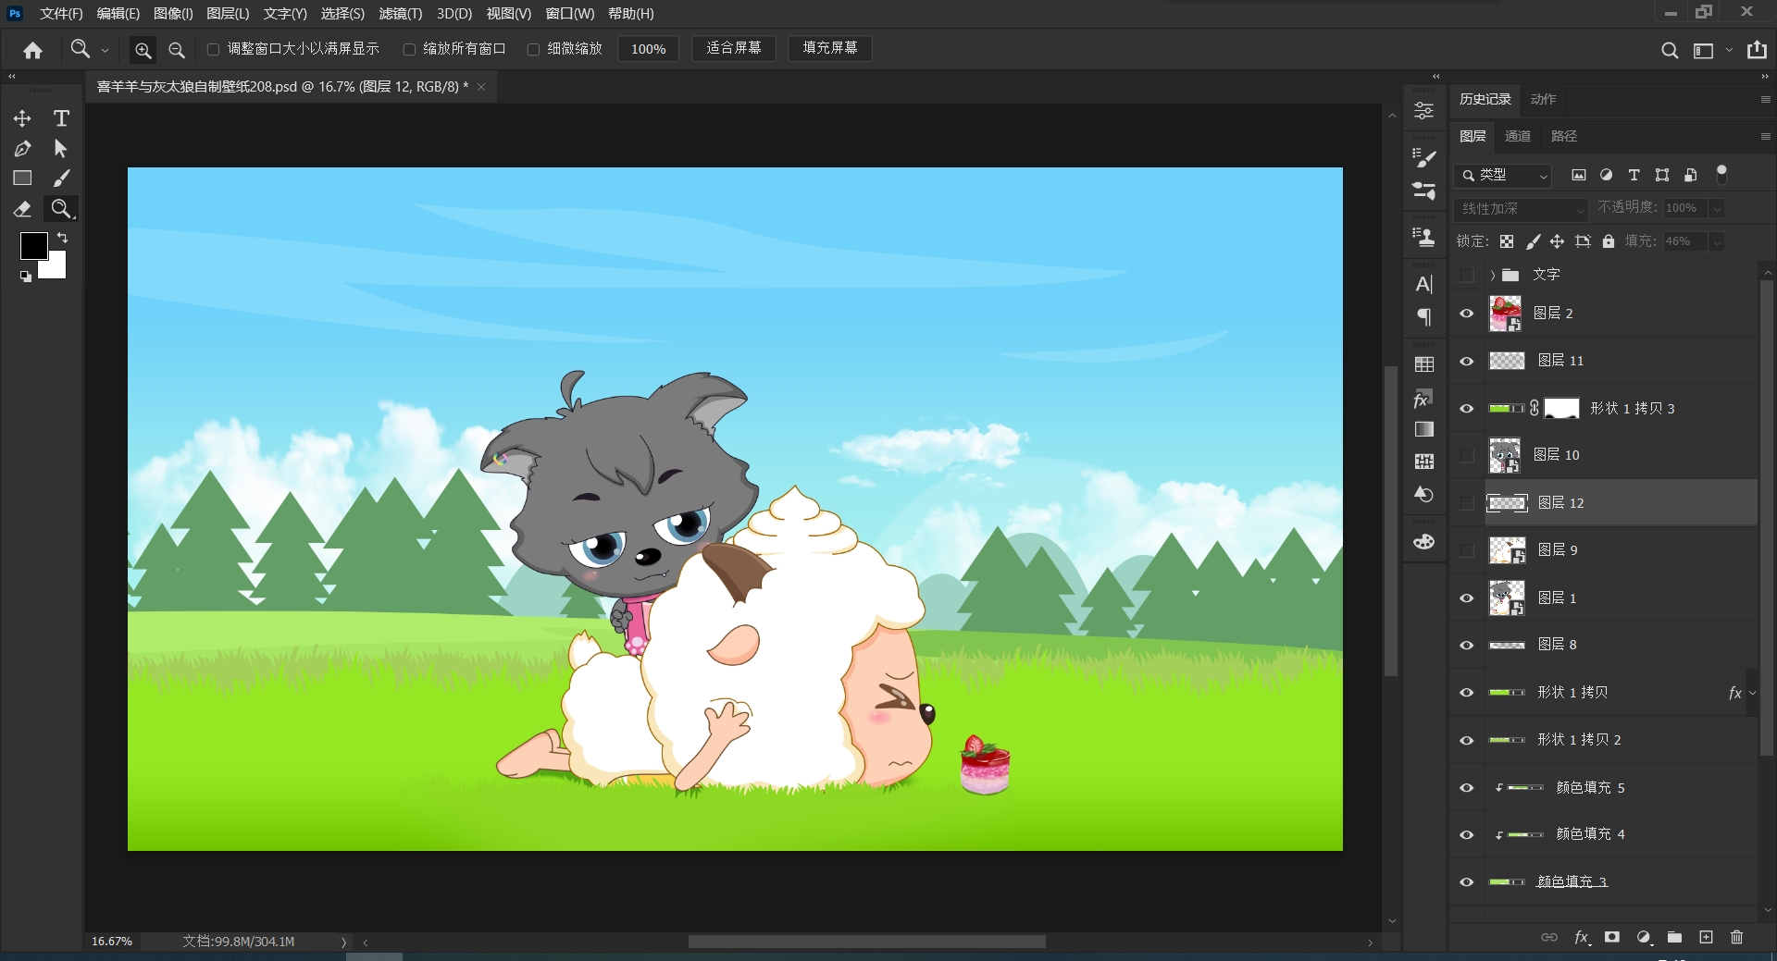
Task: Open the 文件(F) menu
Action: coord(61,14)
